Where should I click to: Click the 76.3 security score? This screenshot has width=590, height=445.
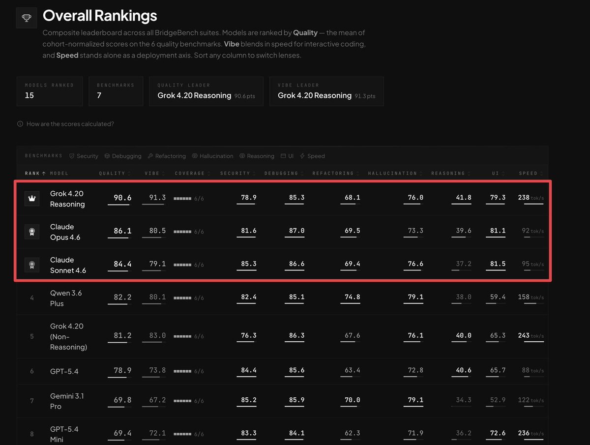pyautogui.click(x=248, y=335)
